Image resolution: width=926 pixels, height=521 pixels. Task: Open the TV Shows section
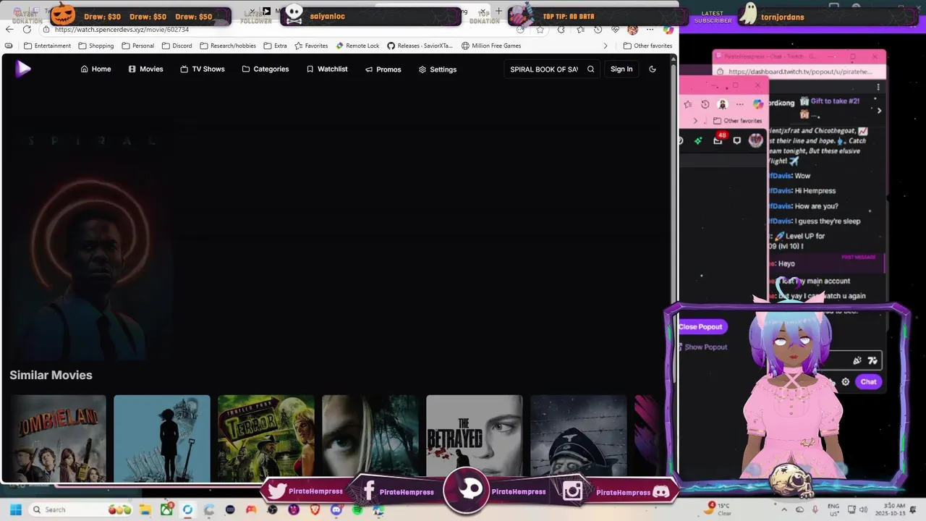[203, 69]
